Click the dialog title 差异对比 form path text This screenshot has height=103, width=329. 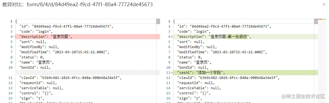pyautogui.click(x=77, y=5)
